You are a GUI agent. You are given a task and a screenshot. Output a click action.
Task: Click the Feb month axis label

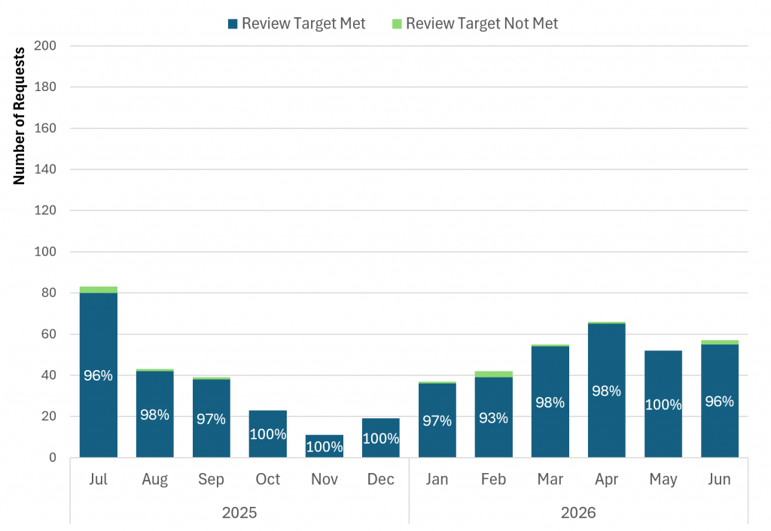tap(494, 479)
